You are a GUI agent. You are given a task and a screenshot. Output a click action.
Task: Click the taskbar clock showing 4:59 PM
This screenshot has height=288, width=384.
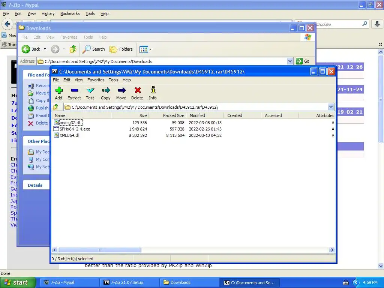(370, 283)
